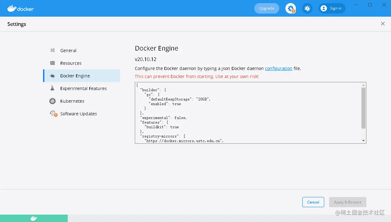Image resolution: width=391 pixels, height=222 pixels.
Task: Click the JSON editor scrollbar thumb
Action: 364,108
